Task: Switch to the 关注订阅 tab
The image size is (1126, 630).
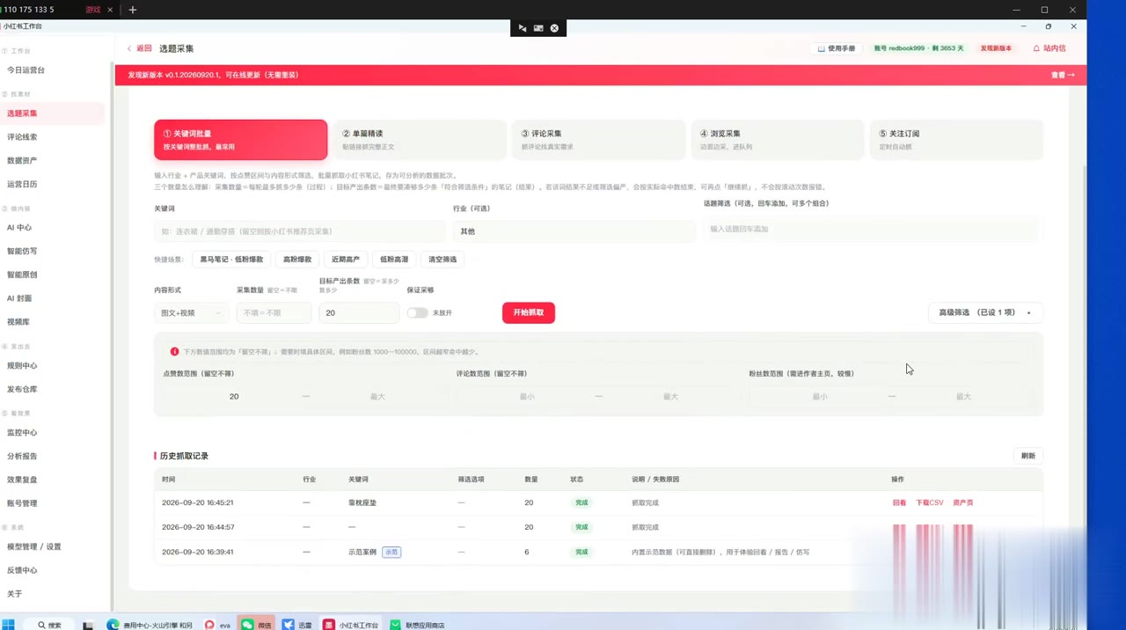Action: click(x=955, y=140)
